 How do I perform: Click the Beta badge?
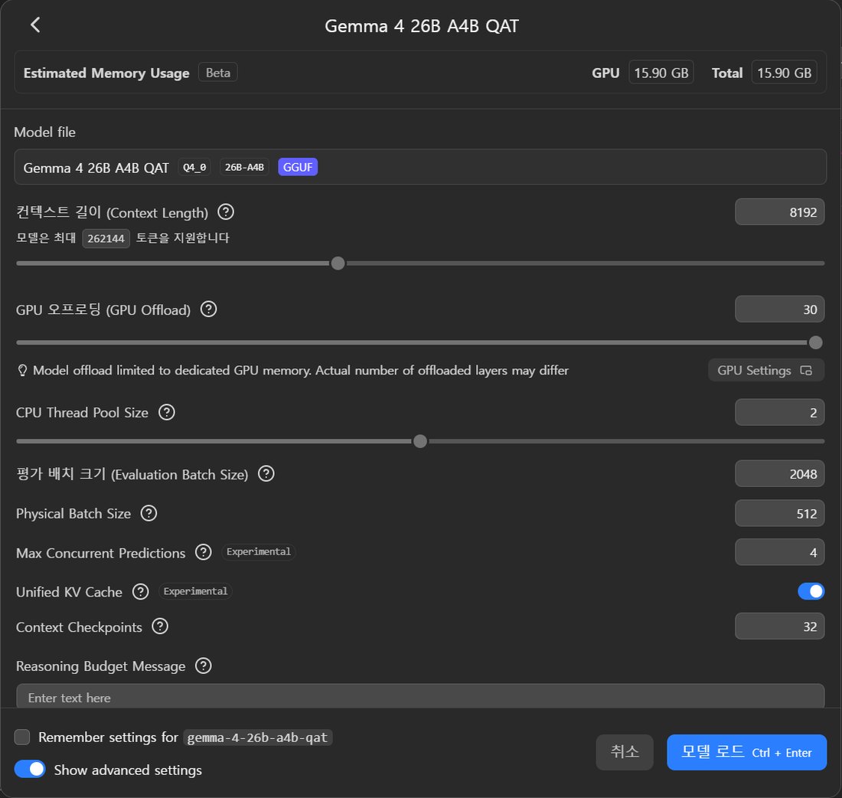tap(218, 73)
